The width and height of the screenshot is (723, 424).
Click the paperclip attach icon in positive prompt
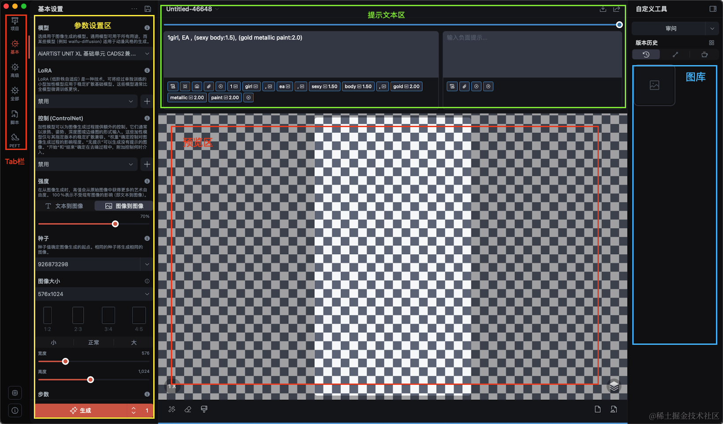point(209,86)
